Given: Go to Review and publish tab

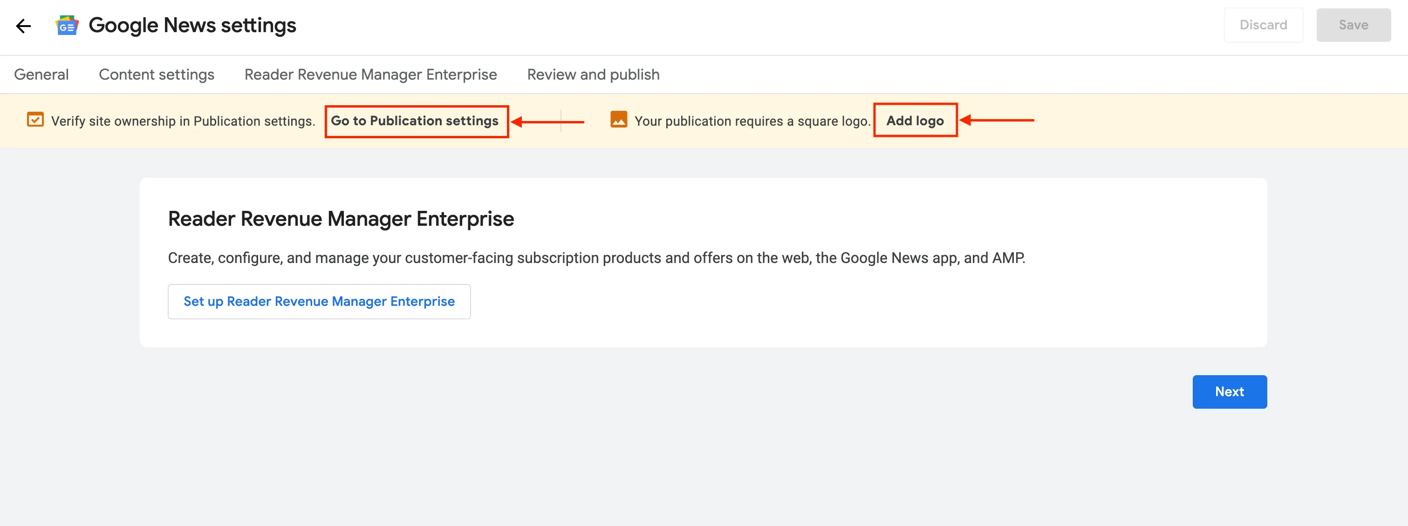Looking at the screenshot, I should [x=593, y=74].
